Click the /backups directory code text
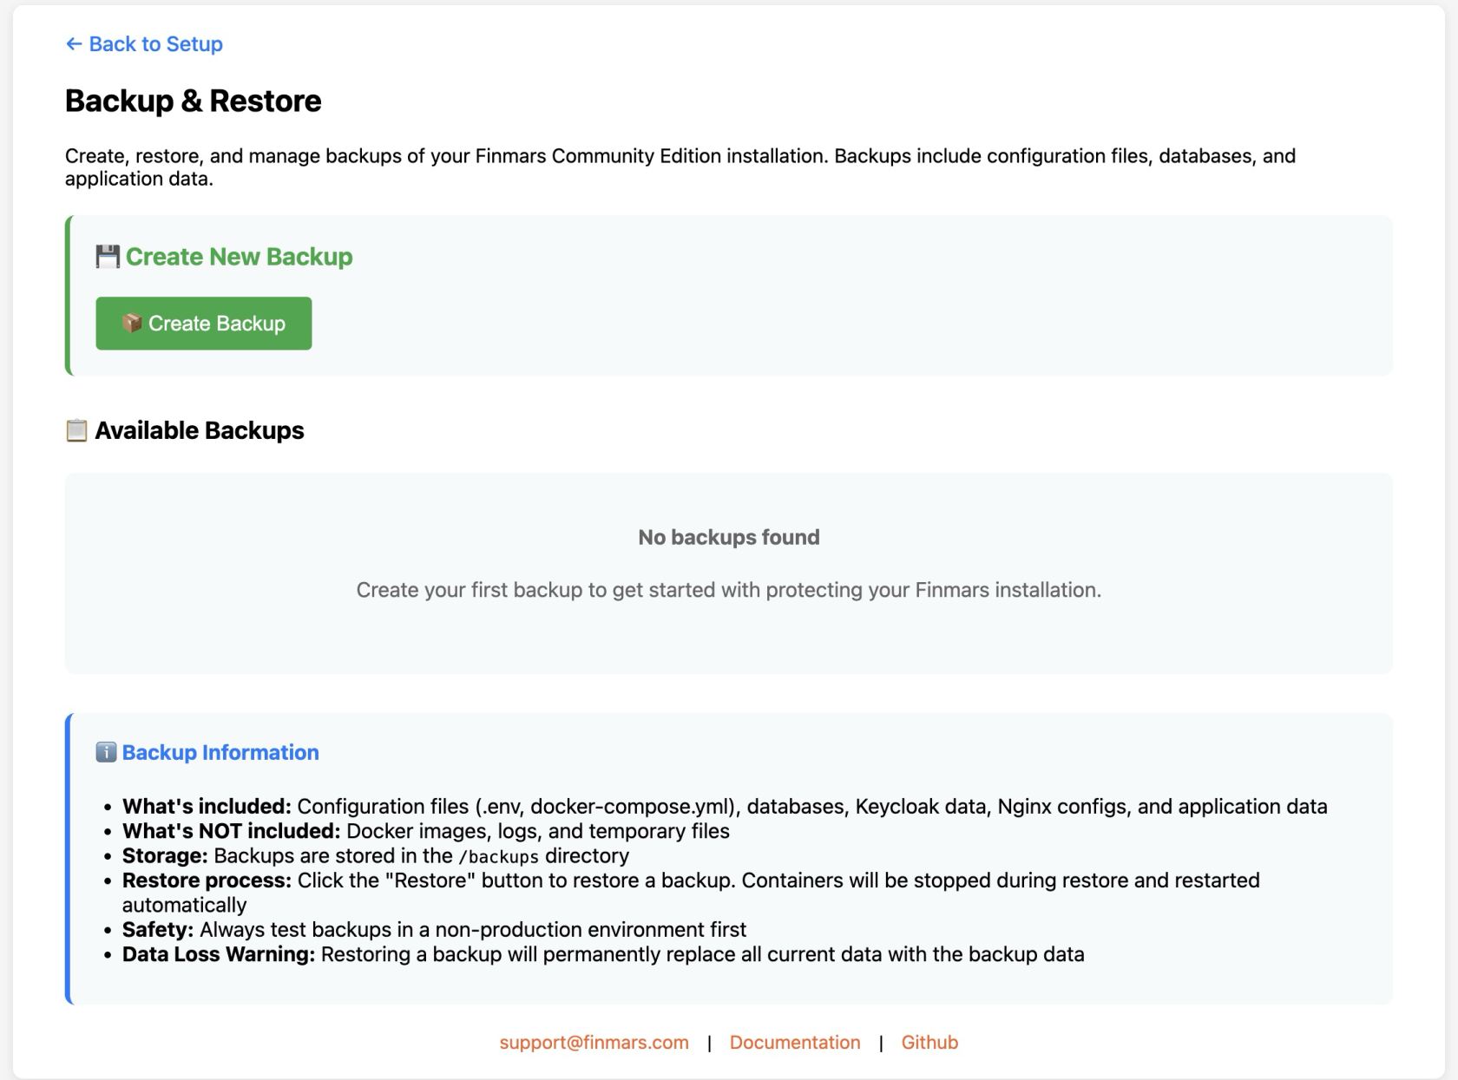Image resolution: width=1458 pixels, height=1080 pixels. click(x=498, y=857)
